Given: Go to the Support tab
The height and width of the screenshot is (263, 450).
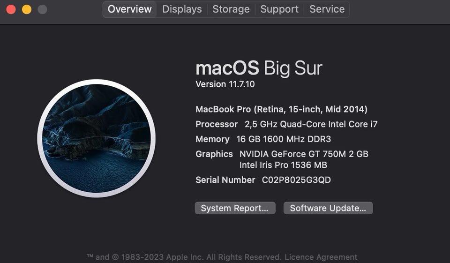Looking at the screenshot, I should point(279,9).
